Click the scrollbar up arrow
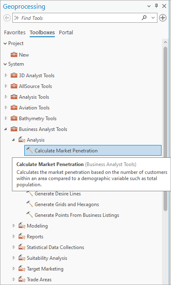The width and height of the screenshot is (171, 285). pyautogui.click(x=165, y=42)
